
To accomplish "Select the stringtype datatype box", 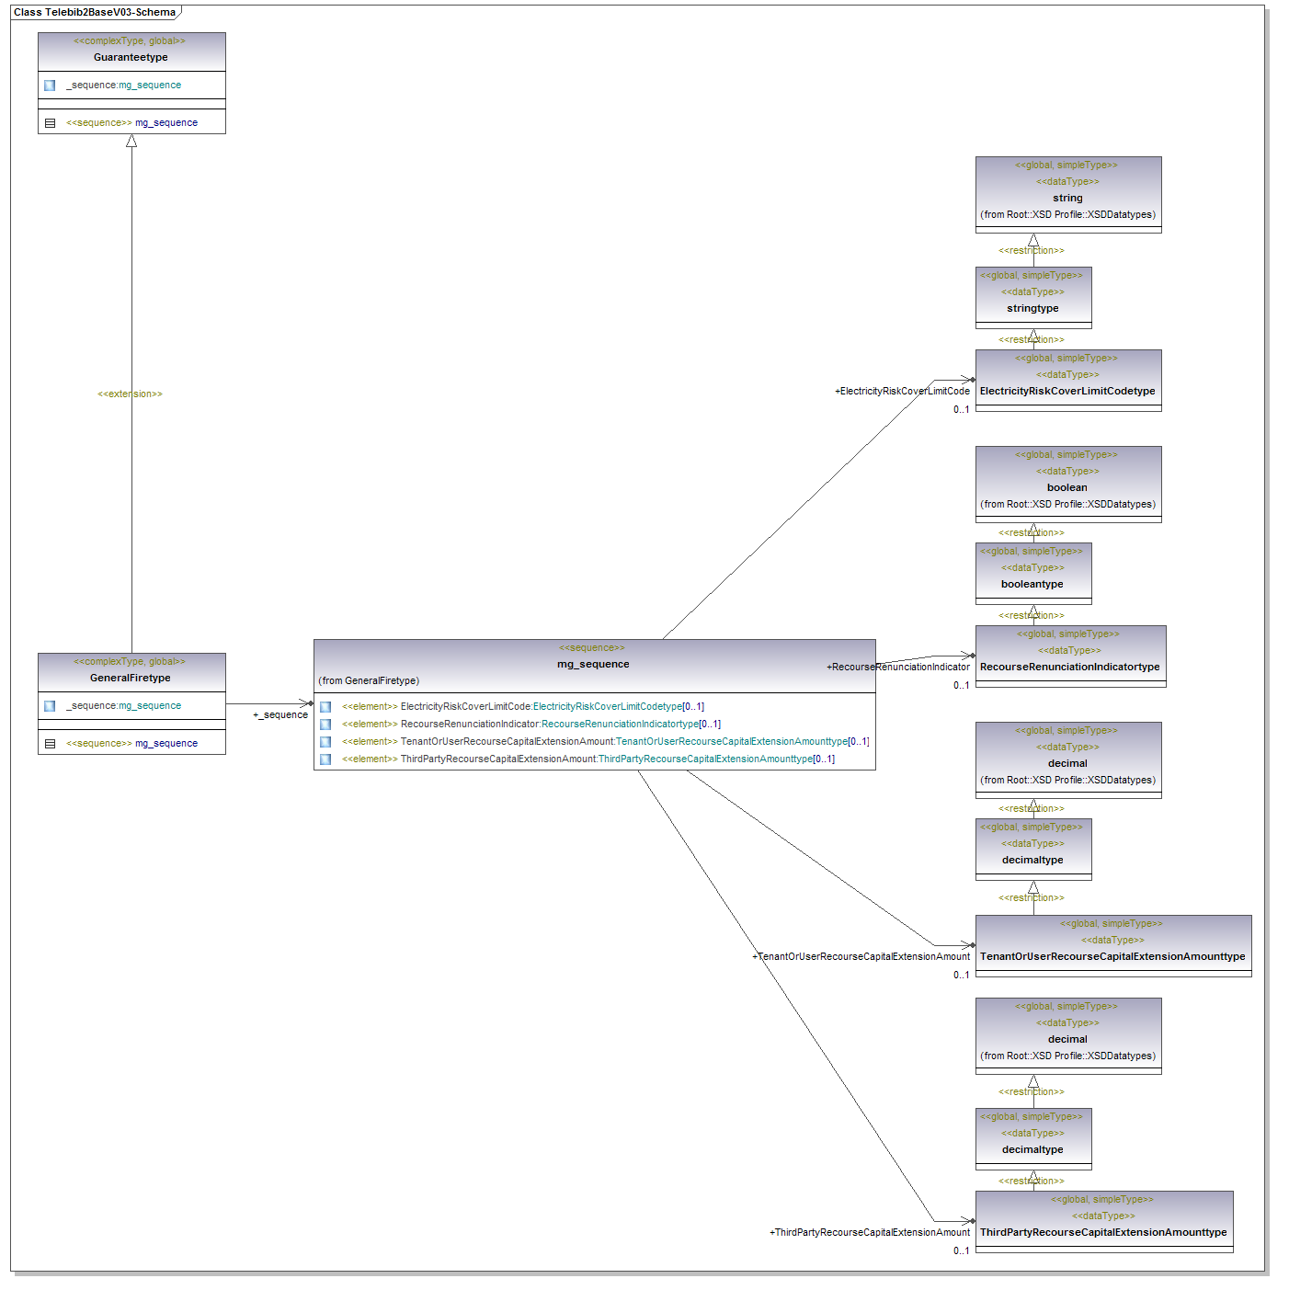I will 1032,308.
